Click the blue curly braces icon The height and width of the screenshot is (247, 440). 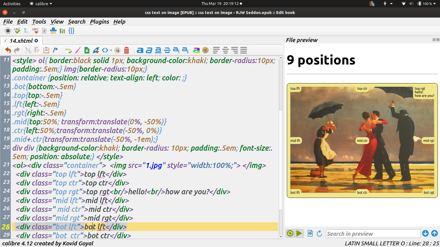[71, 31]
